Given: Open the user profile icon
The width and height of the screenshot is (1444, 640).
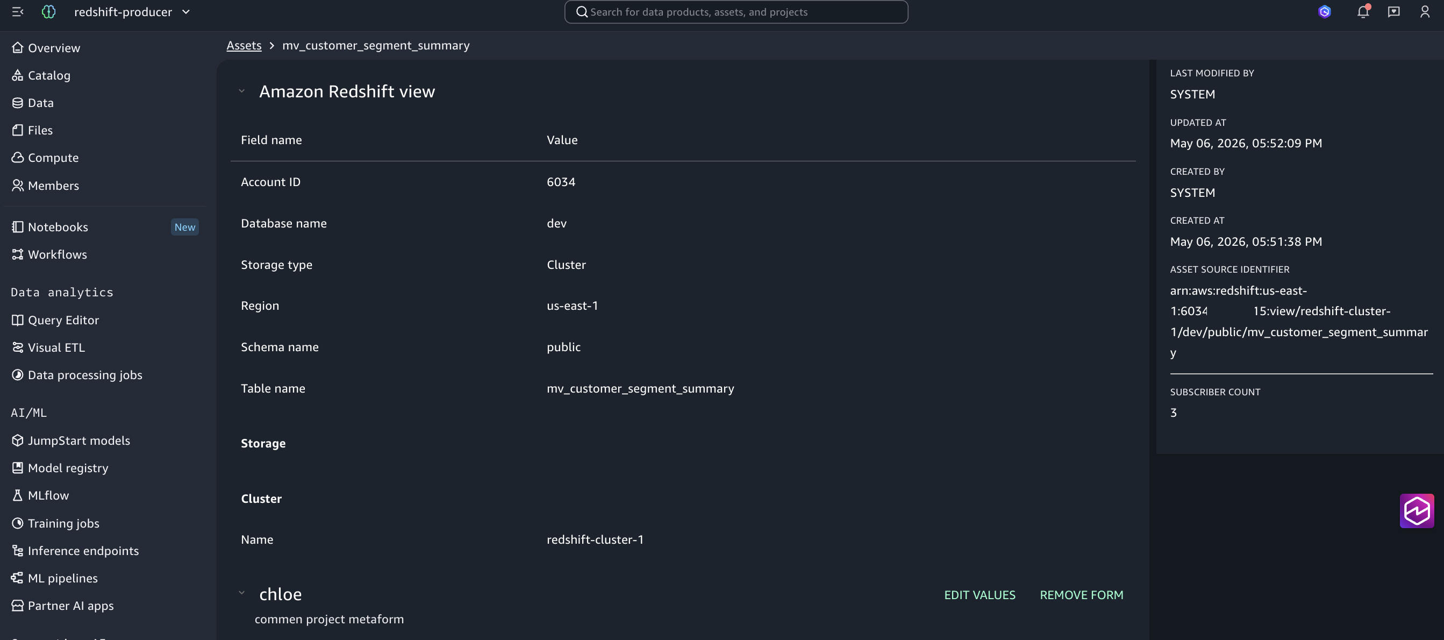Looking at the screenshot, I should click(1425, 12).
